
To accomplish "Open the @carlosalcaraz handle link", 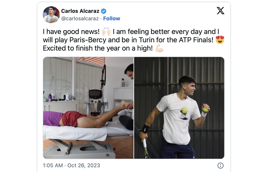I will click(80, 18).
